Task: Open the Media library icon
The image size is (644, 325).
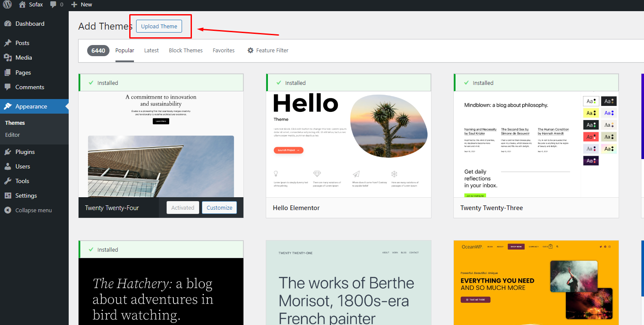Action: (8, 57)
